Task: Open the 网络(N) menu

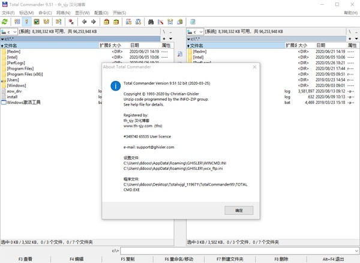Action: pos(64,13)
